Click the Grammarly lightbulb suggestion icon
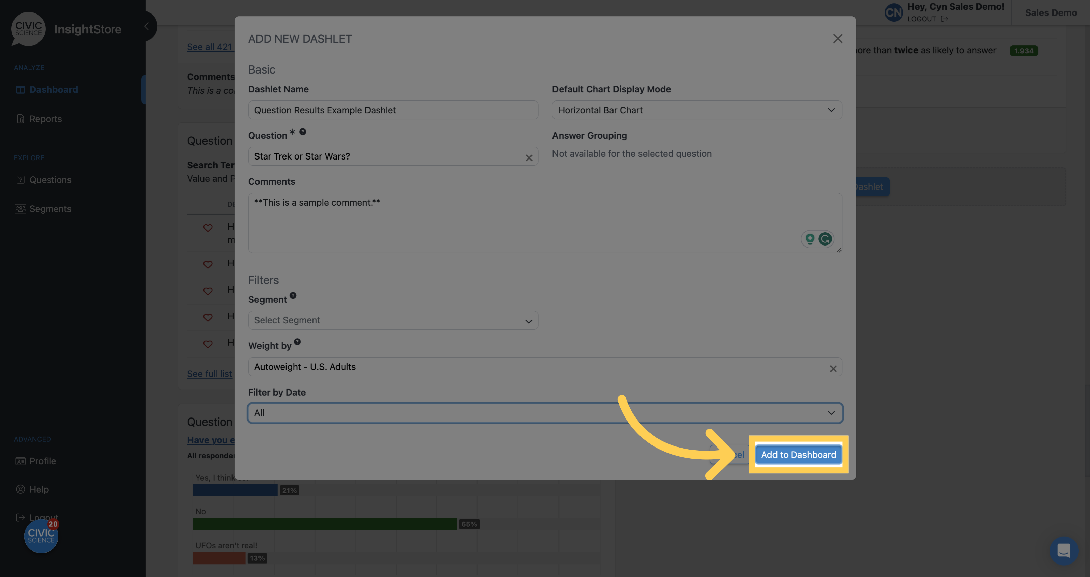1090x577 pixels. click(810, 239)
